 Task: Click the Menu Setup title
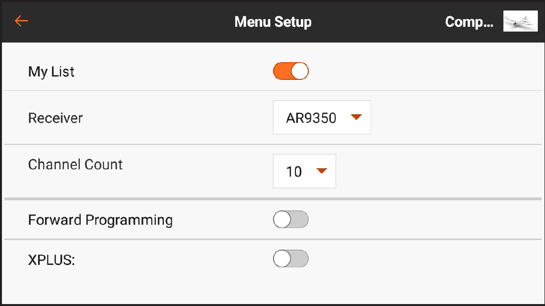[x=272, y=21]
